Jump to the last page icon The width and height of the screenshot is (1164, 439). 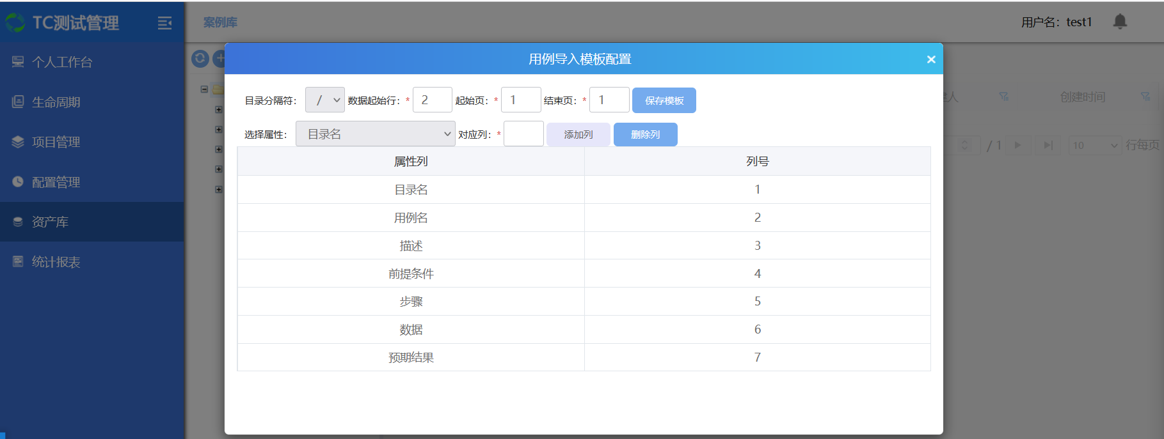click(x=1048, y=145)
